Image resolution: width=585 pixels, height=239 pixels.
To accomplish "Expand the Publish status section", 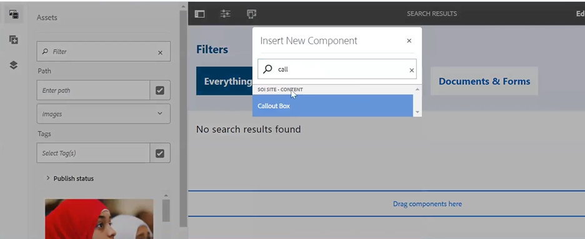I will [70, 178].
